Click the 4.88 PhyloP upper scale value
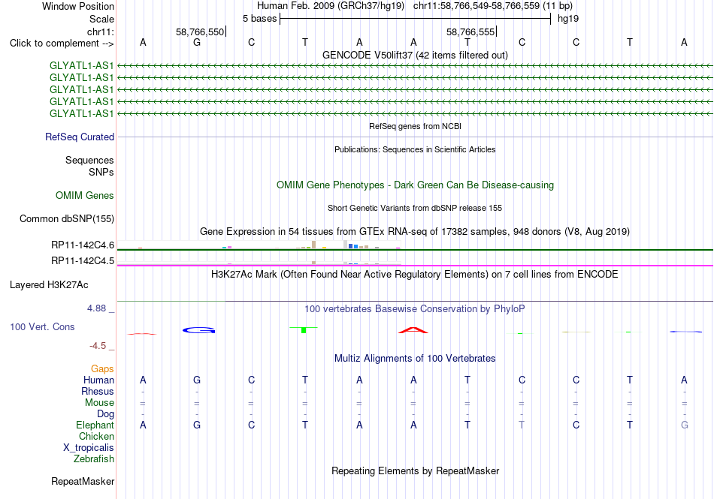Viewport: 714px width, 499px height. pos(96,308)
